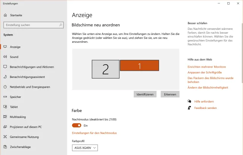This screenshot has width=243, height=155.
Task: Click the Zwischenablage clipboard icon
Action: 5,147
